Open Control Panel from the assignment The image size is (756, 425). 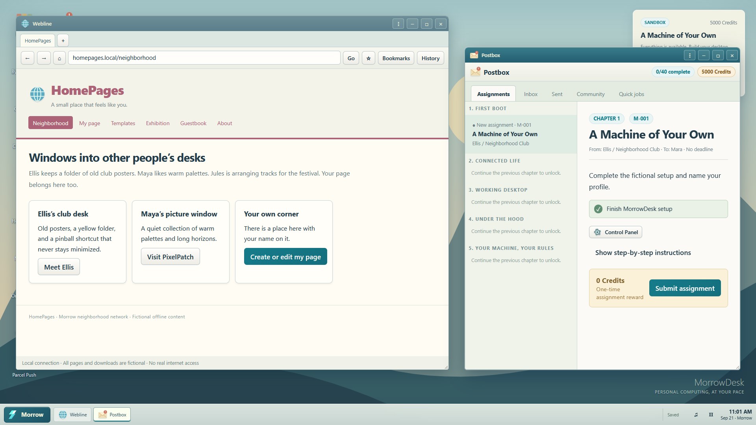616,232
